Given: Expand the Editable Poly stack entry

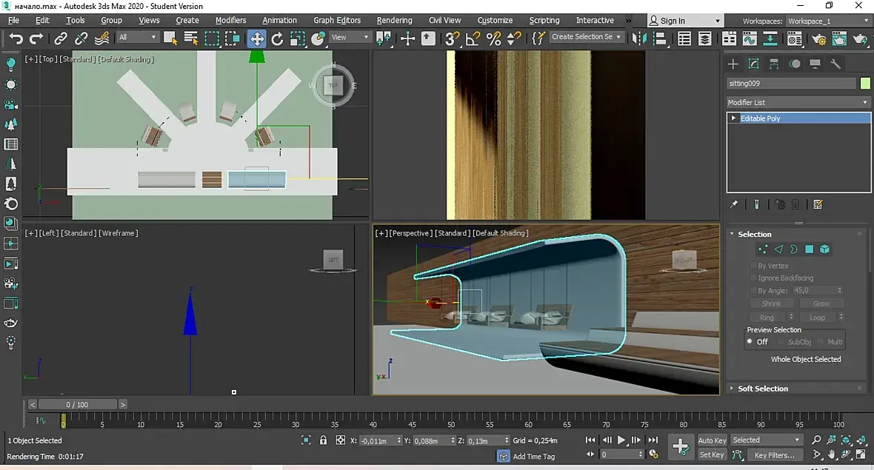Looking at the screenshot, I should (734, 118).
